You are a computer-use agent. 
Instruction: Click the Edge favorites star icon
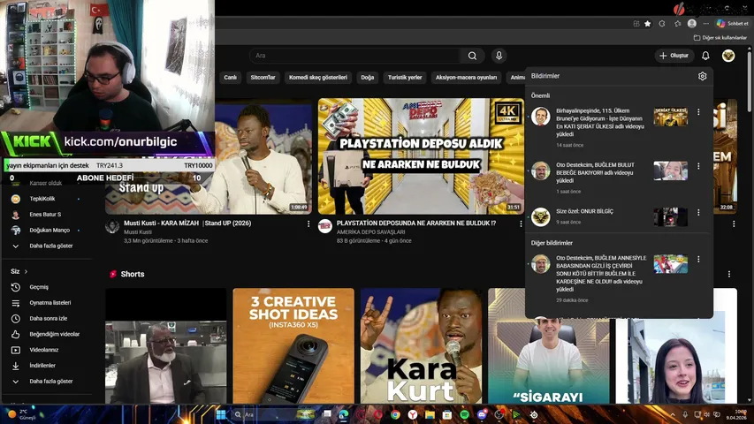coord(648,24)
